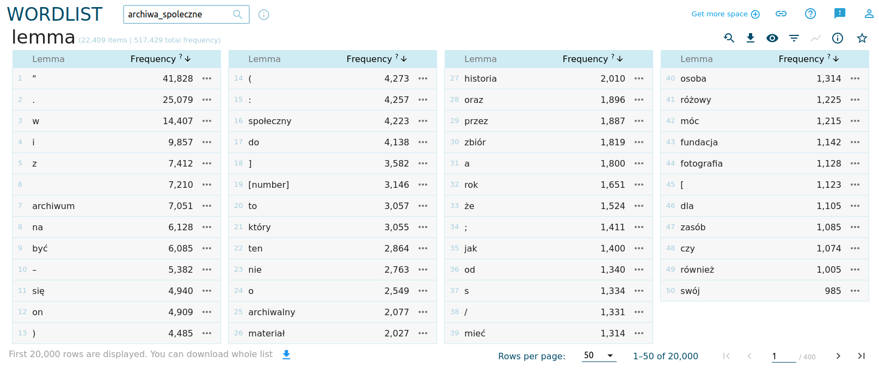The width and height of the screenshot is (879, 368).
Task: Open more options for materiał row
Action: click(423, 333)
